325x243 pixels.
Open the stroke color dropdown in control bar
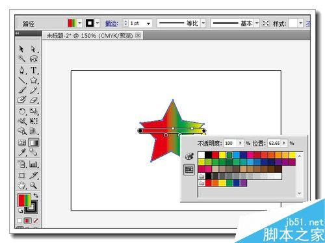click(x=97, y=23)
